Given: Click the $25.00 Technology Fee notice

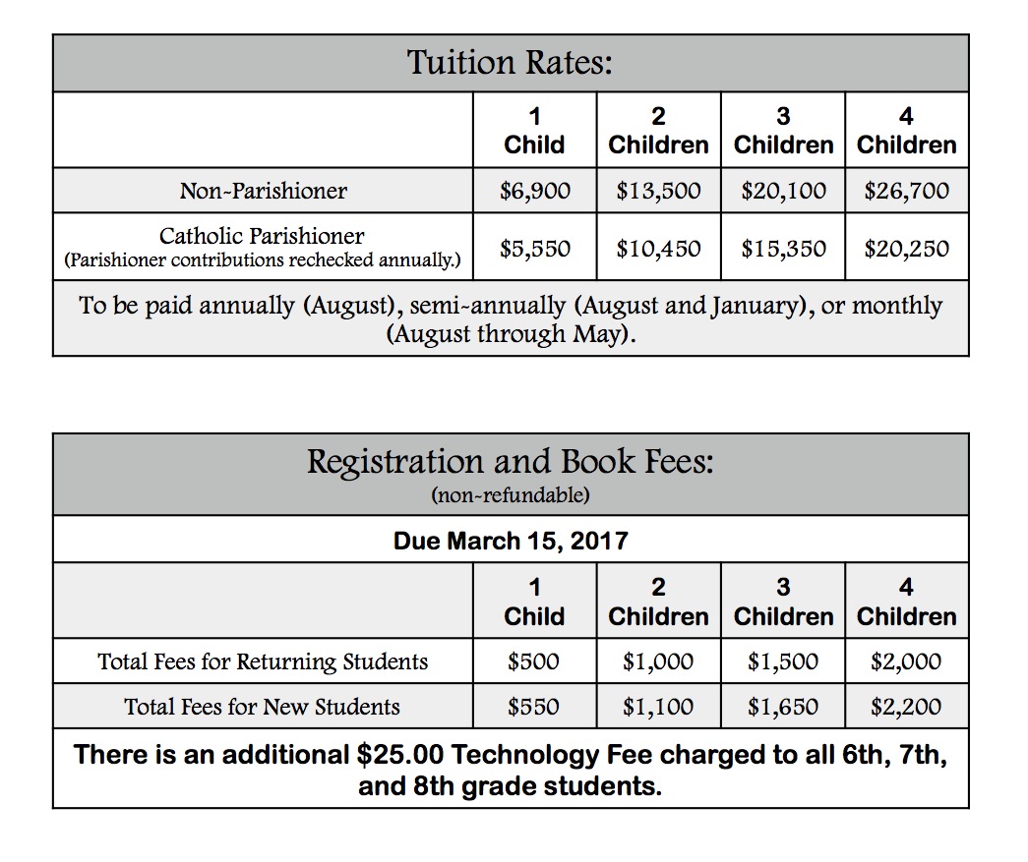Looking at the screenshot, I should (x=511, y=770).
